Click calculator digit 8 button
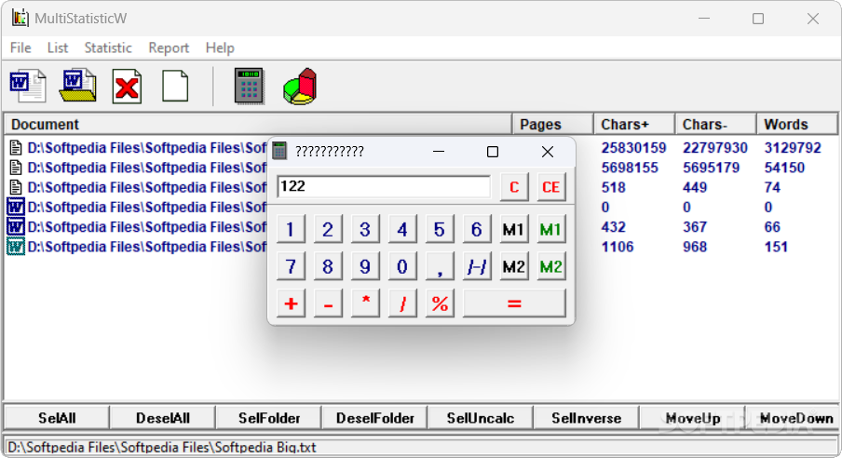The height and width of the screenshot is (458, 842). 328,266
